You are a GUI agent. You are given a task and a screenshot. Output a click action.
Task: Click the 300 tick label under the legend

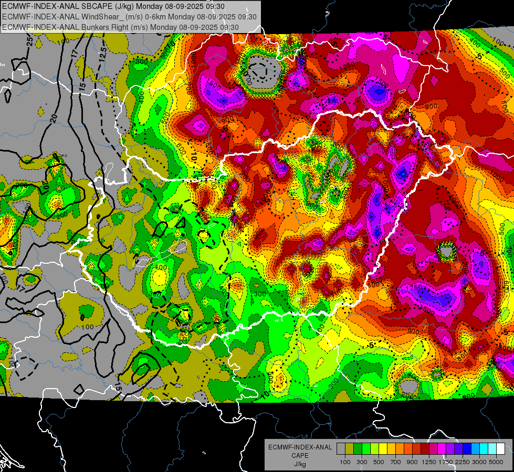point(362,462)
